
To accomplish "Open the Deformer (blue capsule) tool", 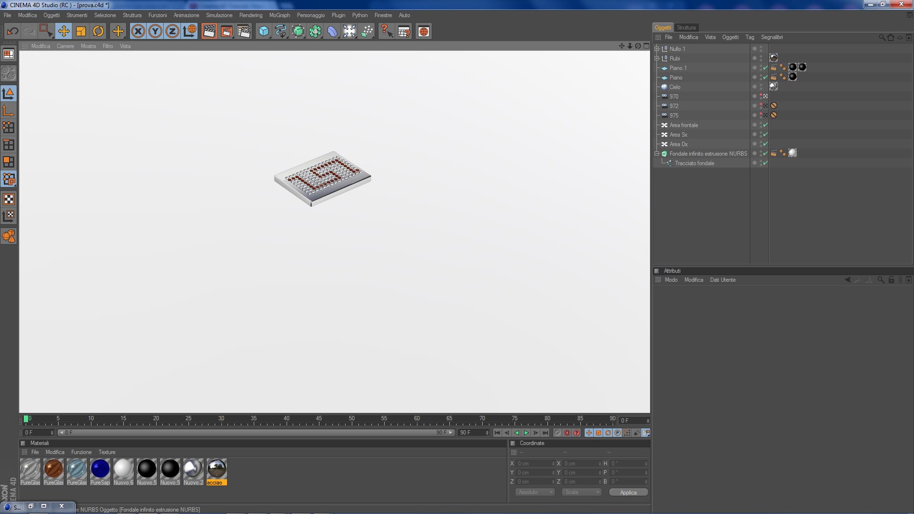I will (x=332, y=31).
